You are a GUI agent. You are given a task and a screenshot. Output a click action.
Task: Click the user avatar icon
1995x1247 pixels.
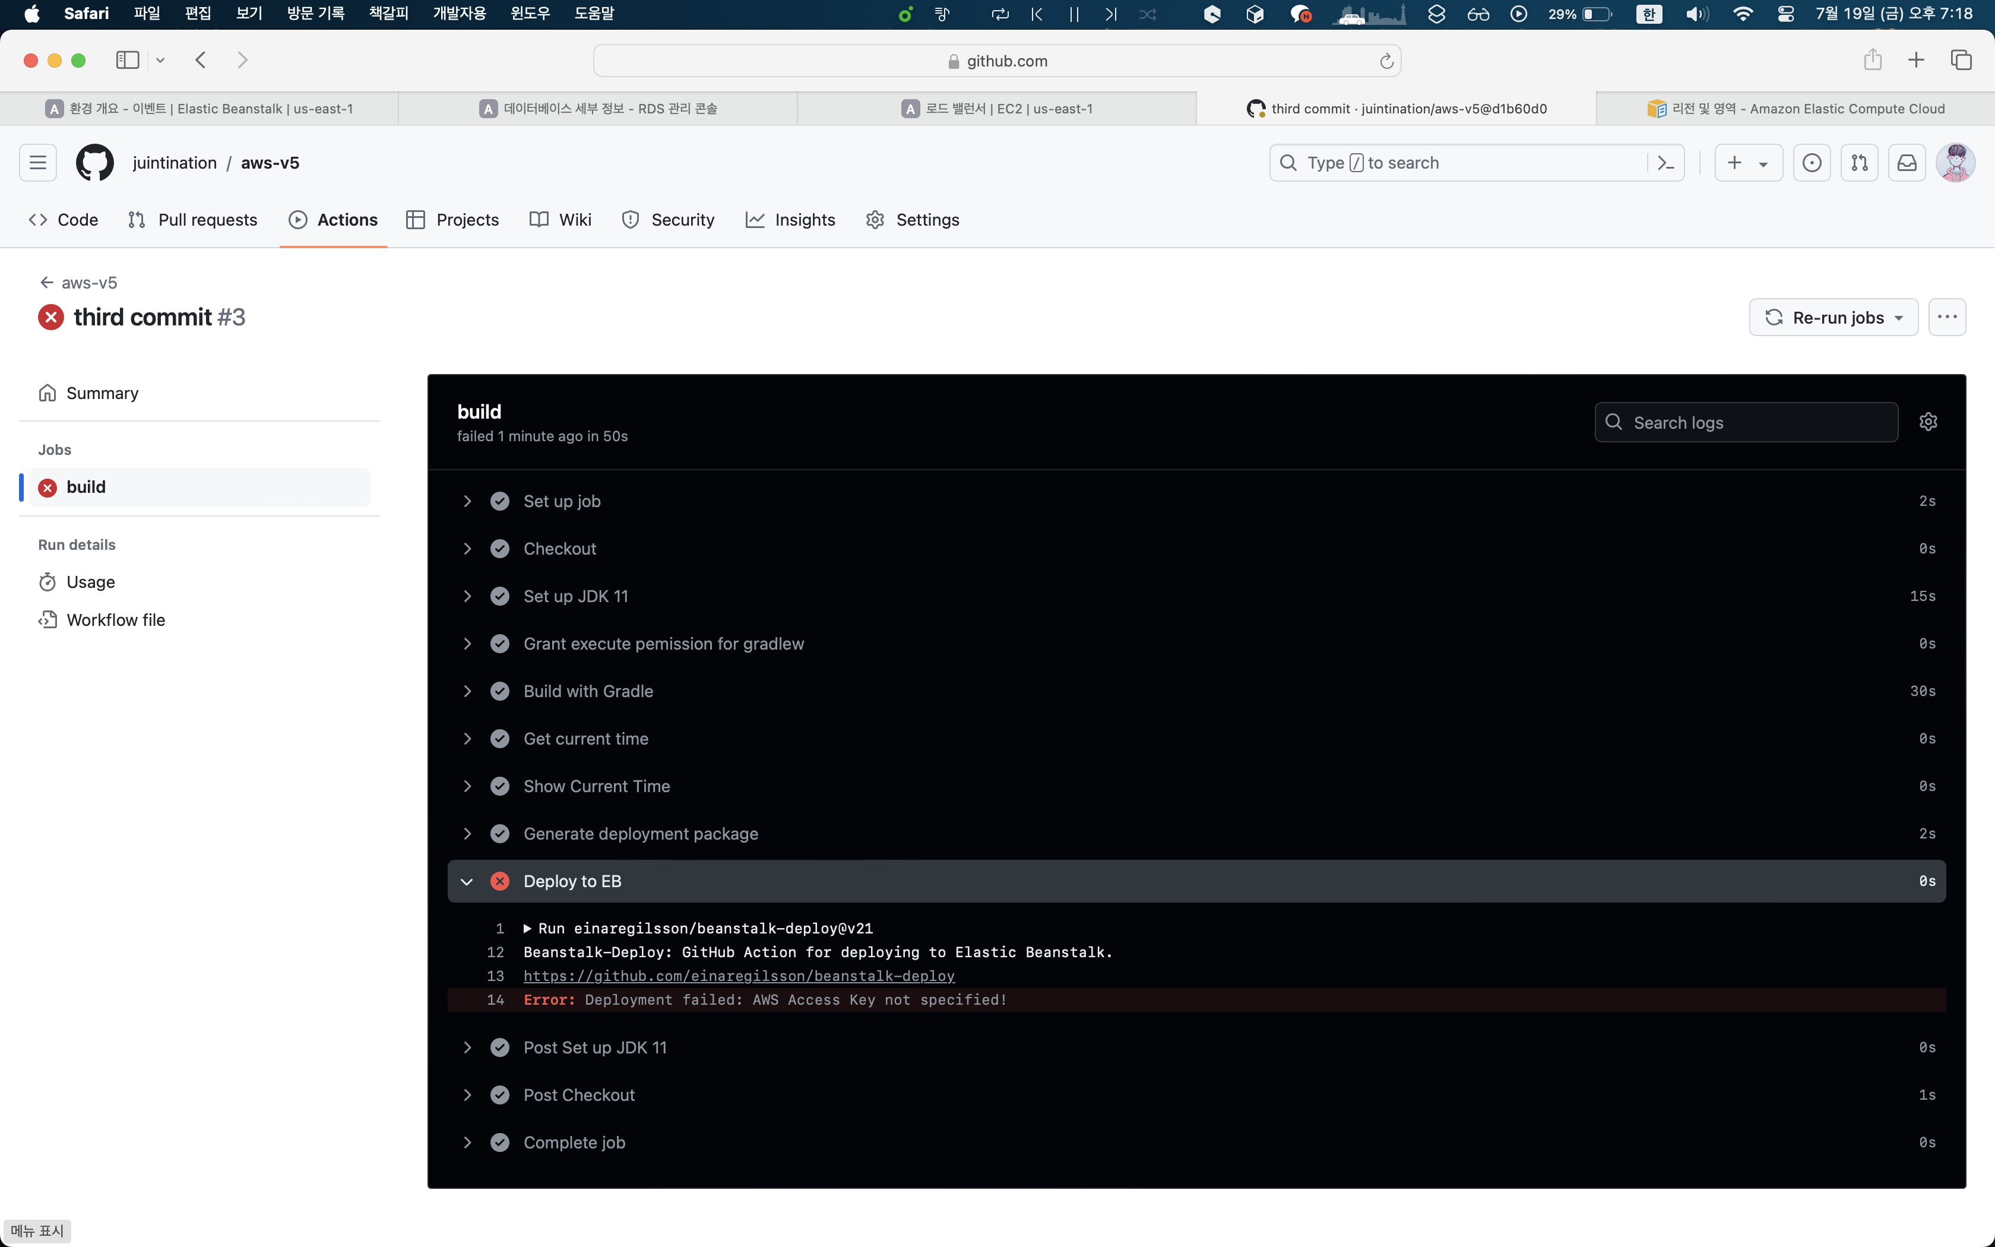pyautogui.click(x=1955, y=163)
